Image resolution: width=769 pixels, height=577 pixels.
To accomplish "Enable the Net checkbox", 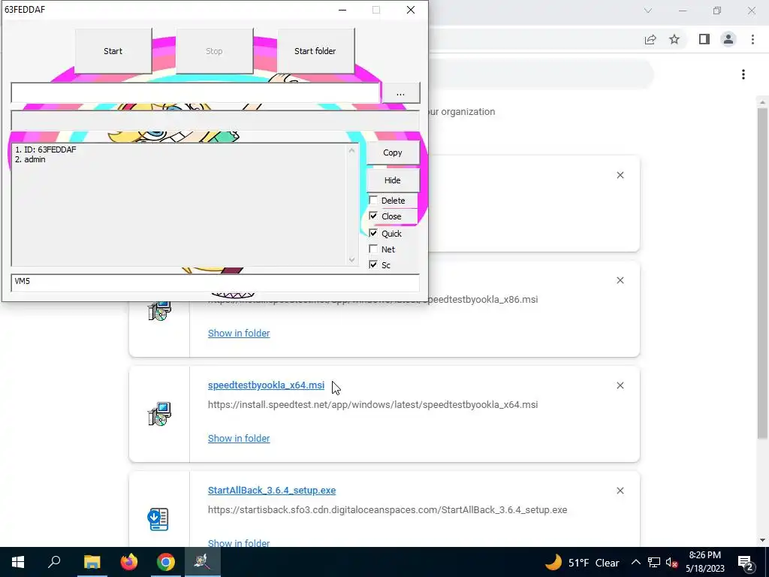I will 373,249.
